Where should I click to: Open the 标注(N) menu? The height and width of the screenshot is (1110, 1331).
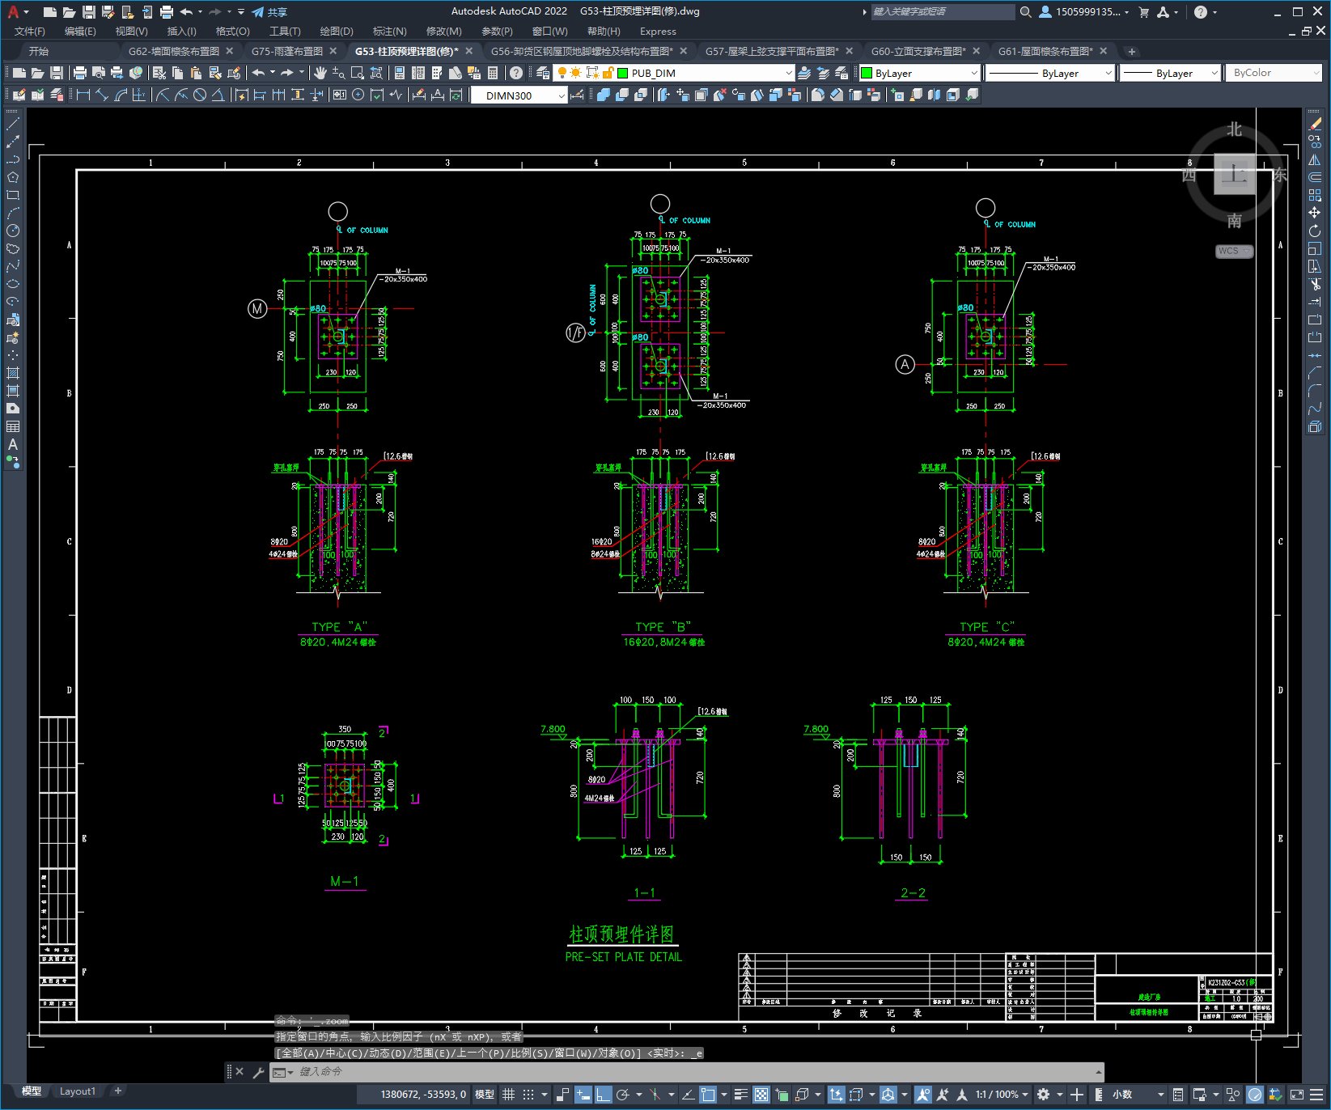(389, 32)
